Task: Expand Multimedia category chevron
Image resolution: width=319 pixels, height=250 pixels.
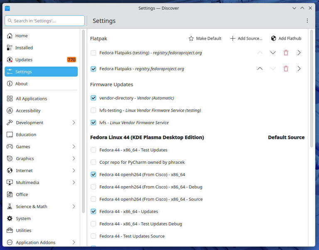Action: tap(74, 182)
